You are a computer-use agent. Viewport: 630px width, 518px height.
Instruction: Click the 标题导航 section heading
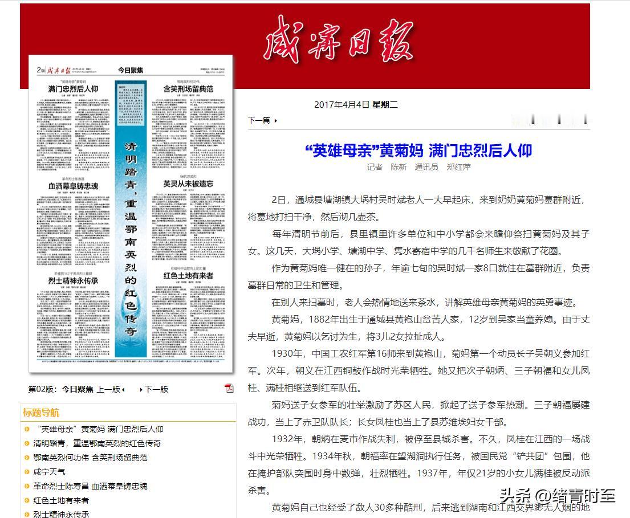(41, 413)
